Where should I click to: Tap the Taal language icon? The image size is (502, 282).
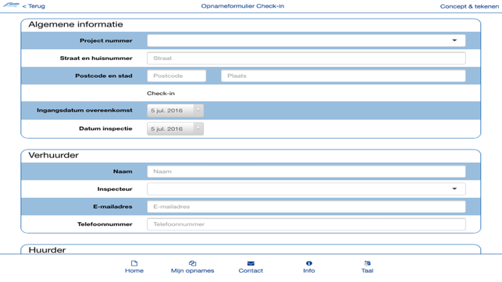[367, 263]
